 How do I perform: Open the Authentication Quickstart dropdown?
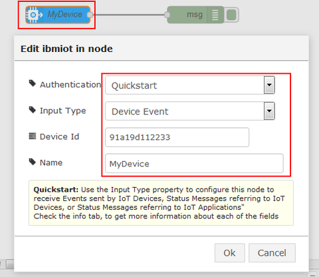pyautogui.click(x=190, y=85)
